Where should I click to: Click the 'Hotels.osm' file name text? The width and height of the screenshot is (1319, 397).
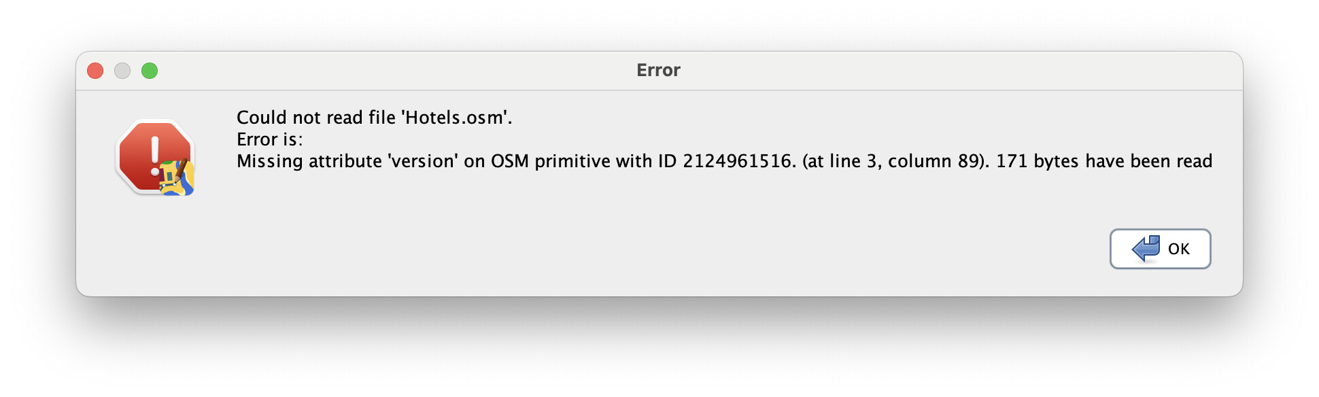click(454, 118)
